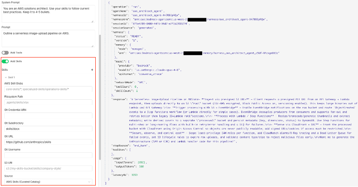
Task: Click the "outputTokens" number value
Action: pos(141,166)
